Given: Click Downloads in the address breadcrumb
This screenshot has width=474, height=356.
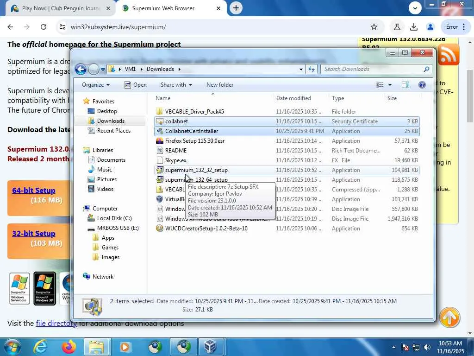Looking at the screenshot, I should [x=160, y=69].
